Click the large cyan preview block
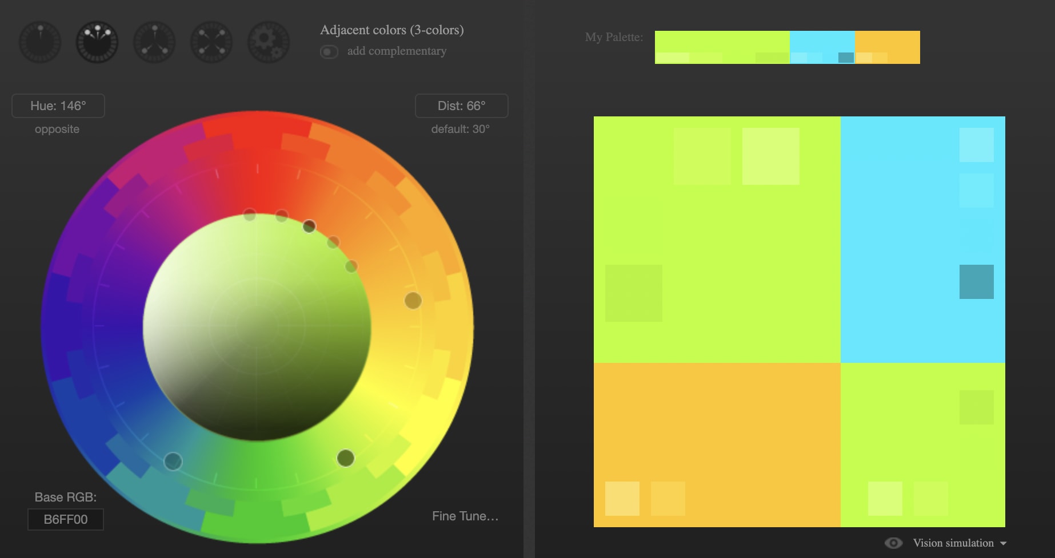Screen dimensions: 1055x558 click(x=923, y=240)
